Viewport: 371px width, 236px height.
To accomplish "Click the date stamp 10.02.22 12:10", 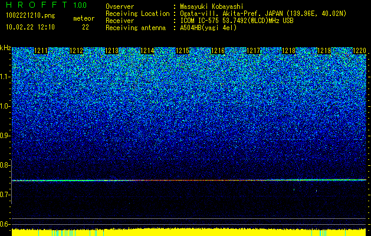I will coord(30,27).
